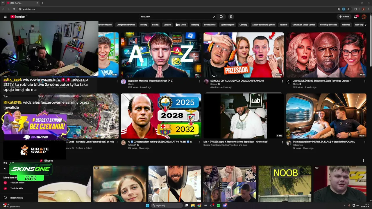Open options for Terry Crews video
The width and height of the screenshot is (372, 209).
365,81
